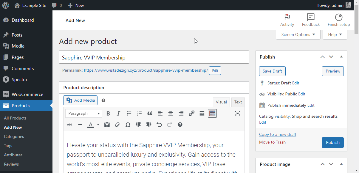
Task: Click permalink Edit button
Action: pos(215,71)
